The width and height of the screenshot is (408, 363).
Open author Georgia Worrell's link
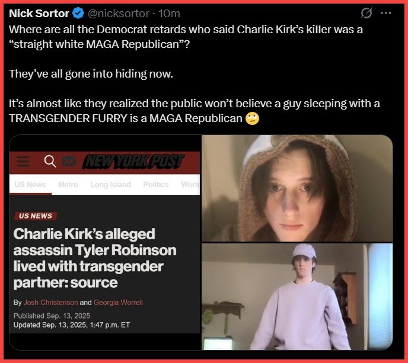(x=118, y=303)
